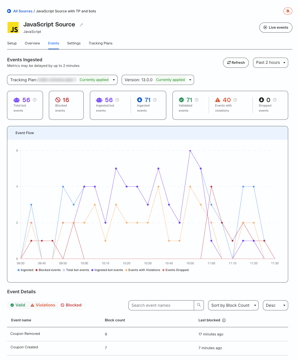Click the Last blocked info icon

(224, 320)
